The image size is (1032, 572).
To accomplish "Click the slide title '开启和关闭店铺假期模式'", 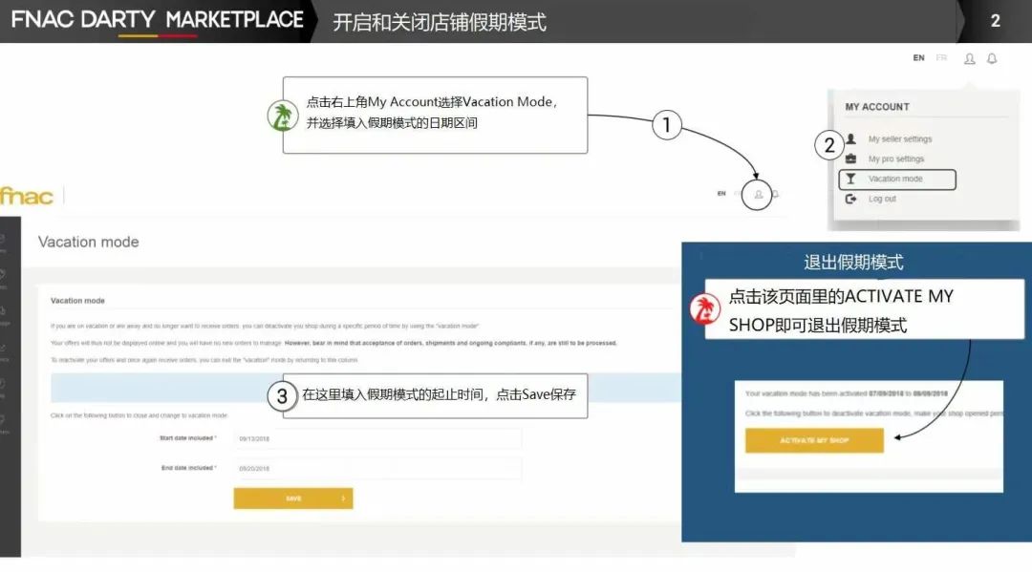I will [439, 22].
